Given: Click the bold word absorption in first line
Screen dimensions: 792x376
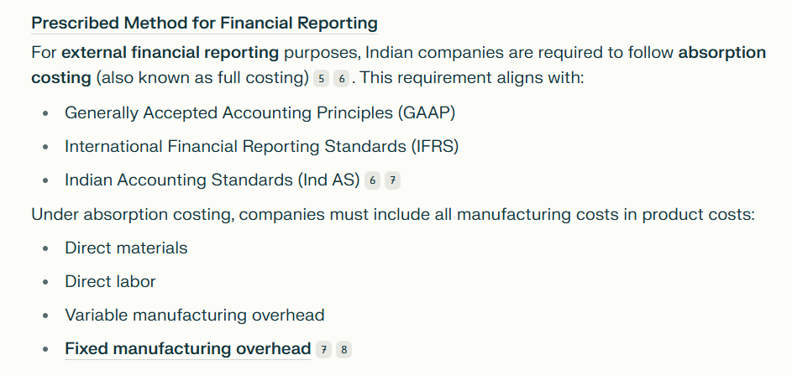Looking at the screenshot, I should (721, 53).
